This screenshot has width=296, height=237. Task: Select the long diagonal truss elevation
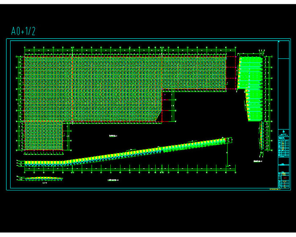[127, 153]
